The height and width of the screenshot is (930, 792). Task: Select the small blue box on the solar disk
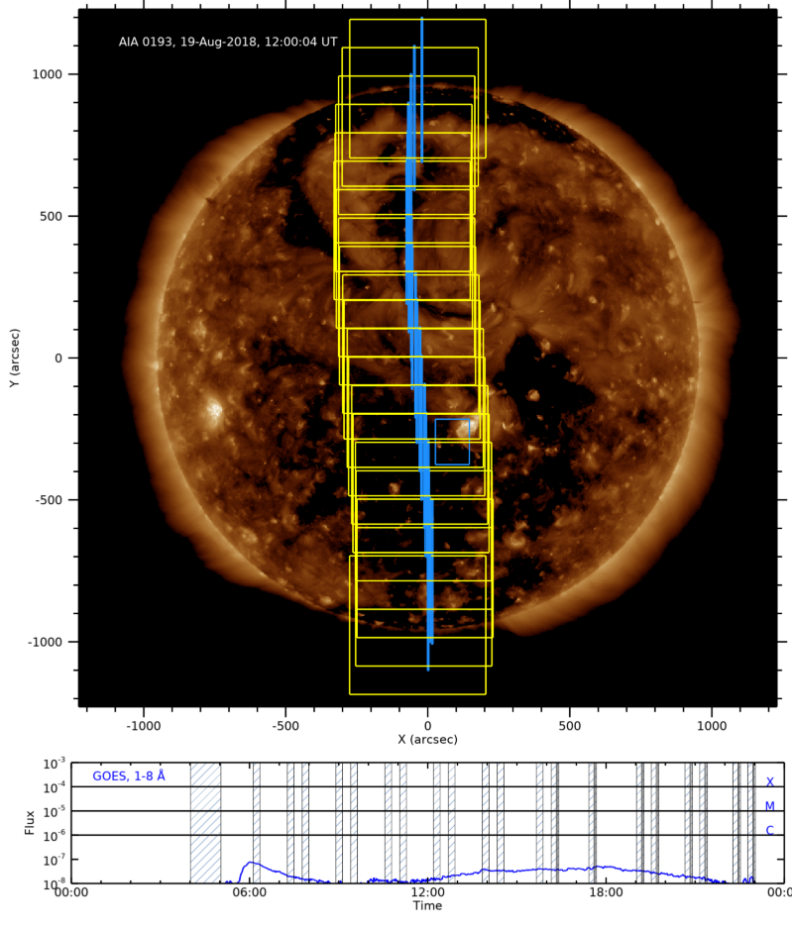[452, 442]
